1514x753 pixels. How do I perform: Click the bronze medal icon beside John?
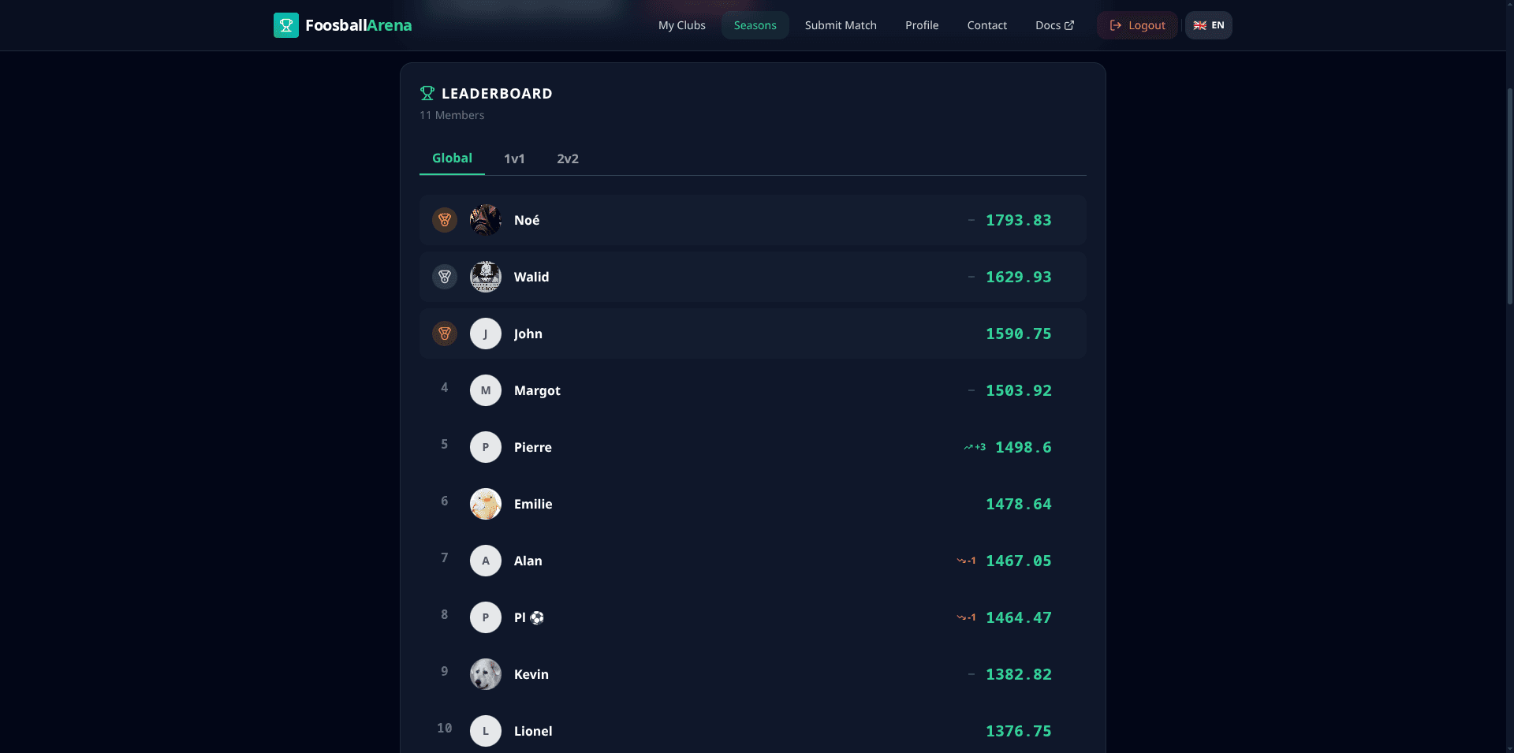pyautogui.click(x=445, y=334)
